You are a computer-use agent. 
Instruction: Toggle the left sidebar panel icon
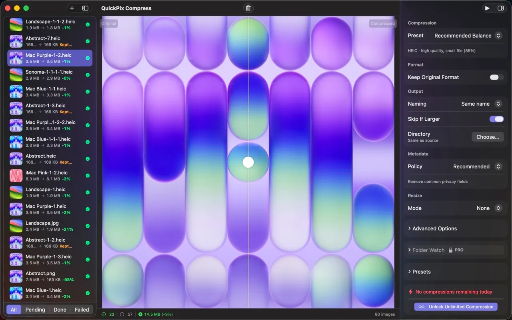pyautogui.click(x=85, y=8)
